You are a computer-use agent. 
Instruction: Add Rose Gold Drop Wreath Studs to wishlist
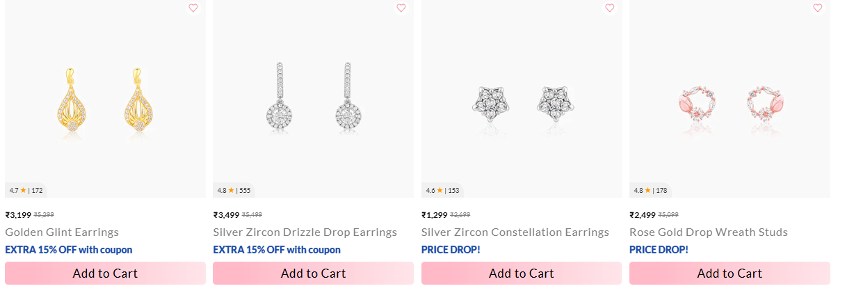pyautogui.click(x=818, y=8)
